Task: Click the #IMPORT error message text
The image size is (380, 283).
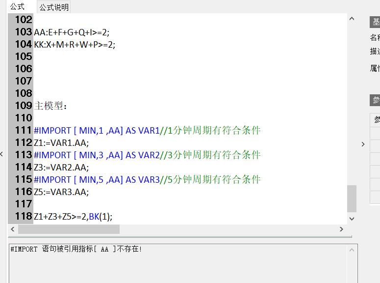Action: tap(76, 249)
